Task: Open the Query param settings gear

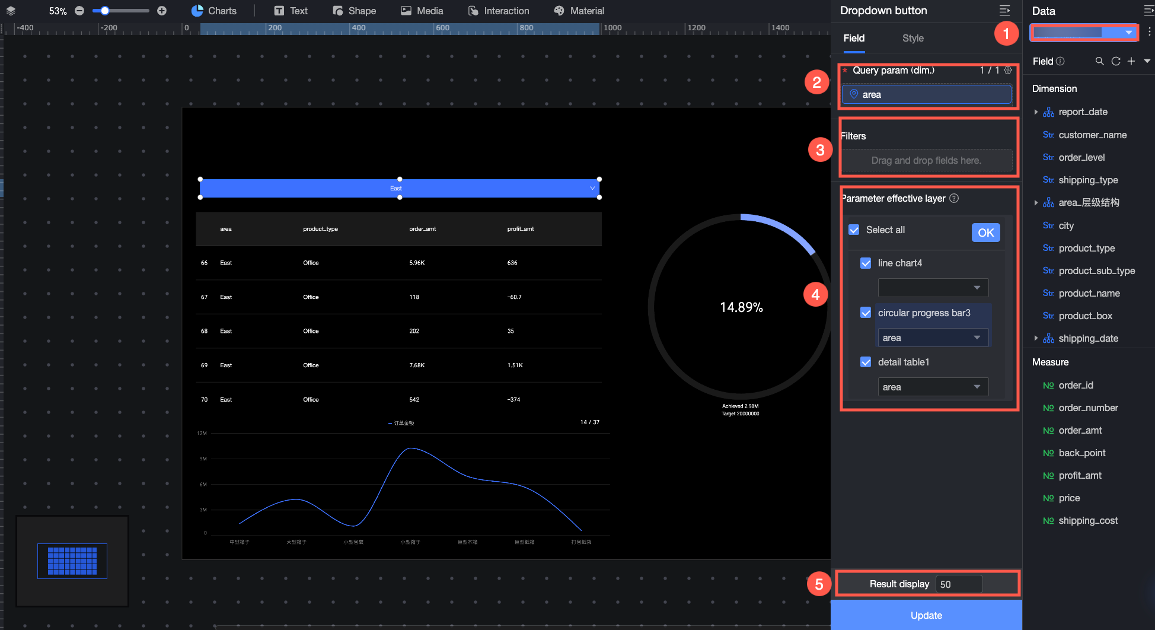Action: (1008, 70)
